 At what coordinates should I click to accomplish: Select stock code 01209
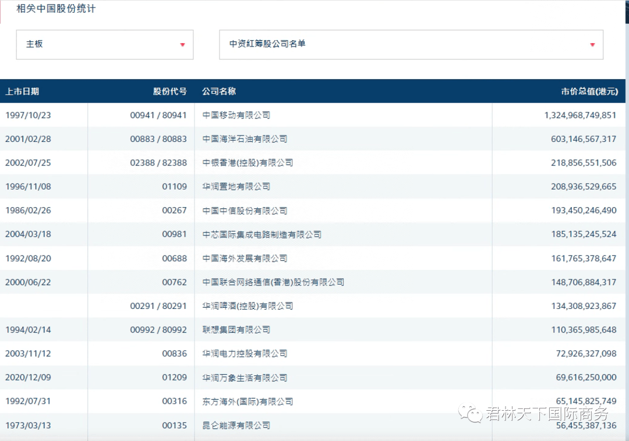click(175, 378)
